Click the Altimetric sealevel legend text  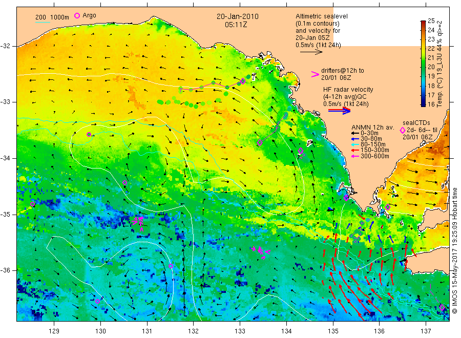(x=322, y=16)
